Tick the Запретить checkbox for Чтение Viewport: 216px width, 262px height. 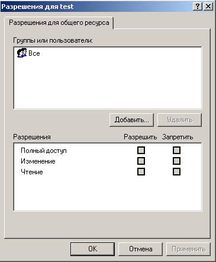[176, 172]
